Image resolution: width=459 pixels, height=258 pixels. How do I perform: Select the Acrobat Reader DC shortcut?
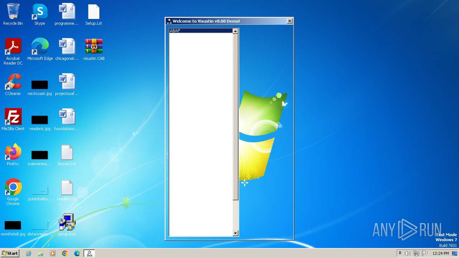[13, 52]
